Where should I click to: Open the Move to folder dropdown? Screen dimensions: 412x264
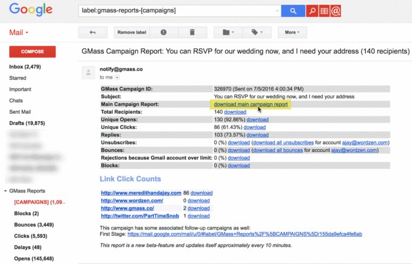tap(228, 32)
